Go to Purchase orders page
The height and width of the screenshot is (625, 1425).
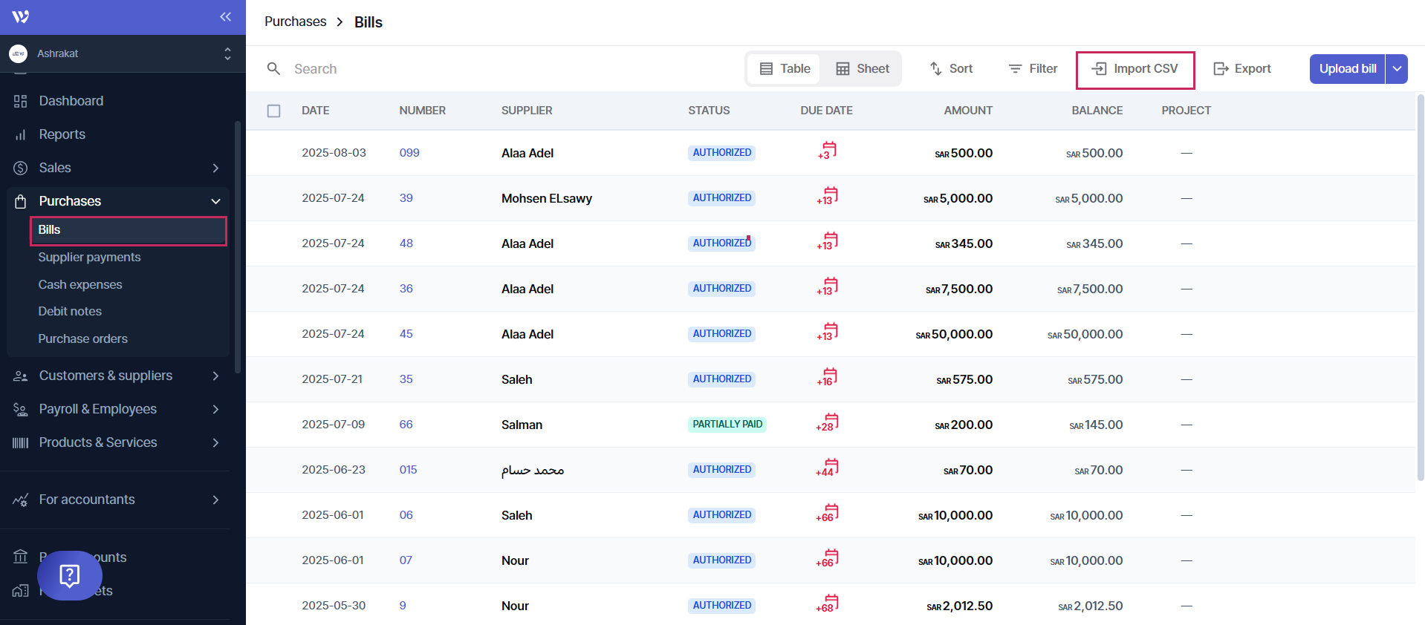(82, 338)
